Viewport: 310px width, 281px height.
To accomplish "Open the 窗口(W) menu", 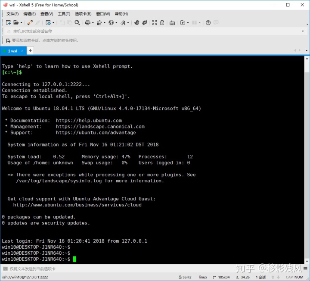I will [x=103, y=14].
